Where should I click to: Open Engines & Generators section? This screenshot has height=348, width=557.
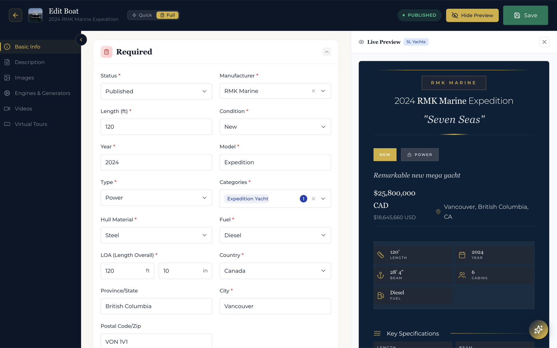[x=41, y=93]
